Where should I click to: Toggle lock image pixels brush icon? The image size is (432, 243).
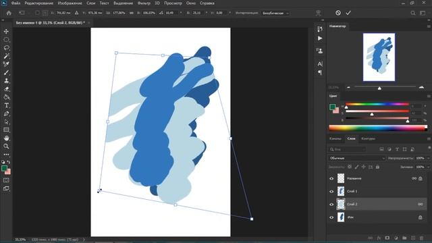[356, 167]
